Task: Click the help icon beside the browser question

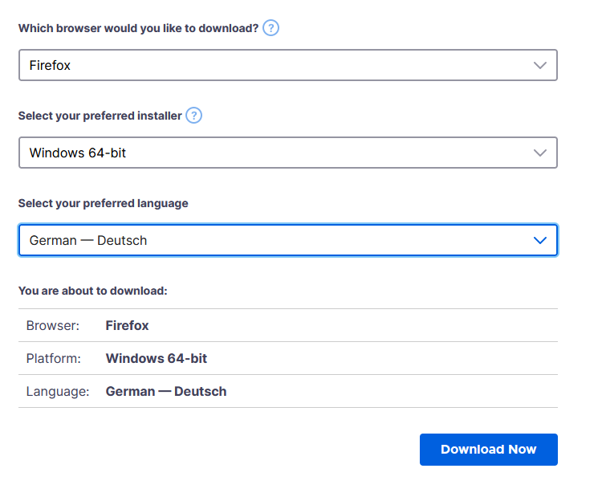Action: [x=271, y=28]
